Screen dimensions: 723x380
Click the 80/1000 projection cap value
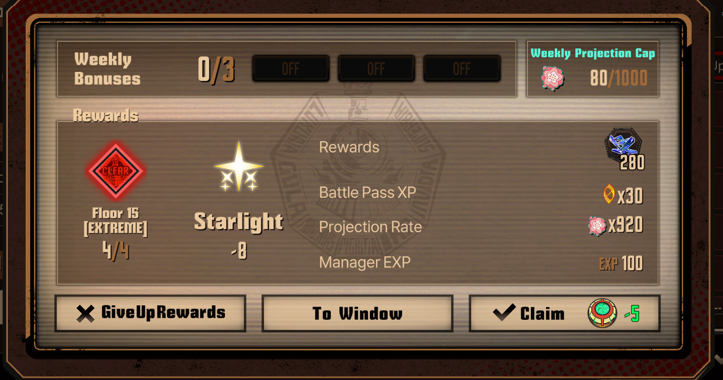[x=618, y=79]
